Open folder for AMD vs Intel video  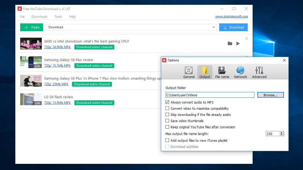tap(230, 44)
